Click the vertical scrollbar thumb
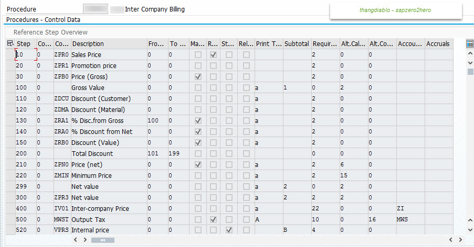The image size is (474, 247). [x=470, y=71]
